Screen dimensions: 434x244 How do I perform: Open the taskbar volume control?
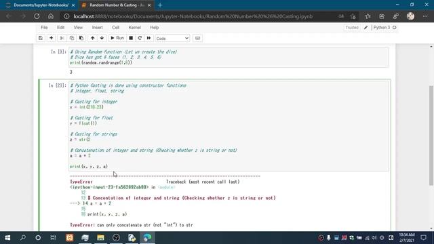[x=374, y=238]
